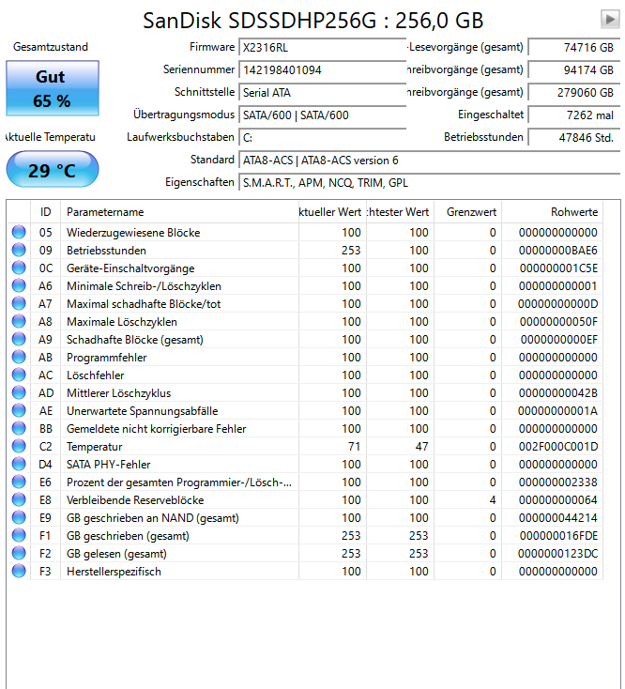
Task: Click the Laufwerksbuchstaben field C:
Action: 323,138
